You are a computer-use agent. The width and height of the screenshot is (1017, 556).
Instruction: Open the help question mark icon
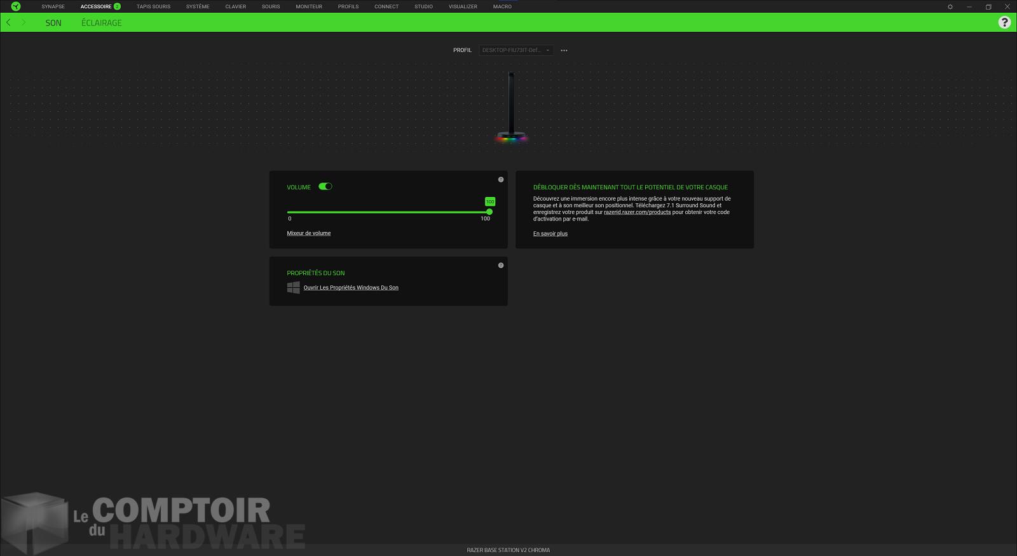(1004, 22)
